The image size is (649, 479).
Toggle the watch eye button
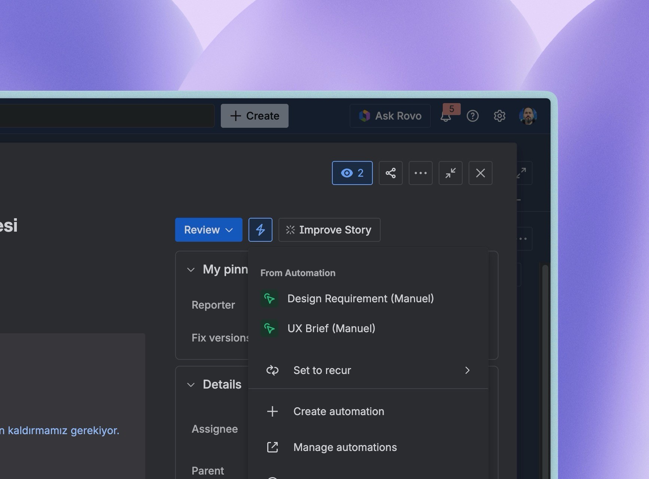coord(352,173)
